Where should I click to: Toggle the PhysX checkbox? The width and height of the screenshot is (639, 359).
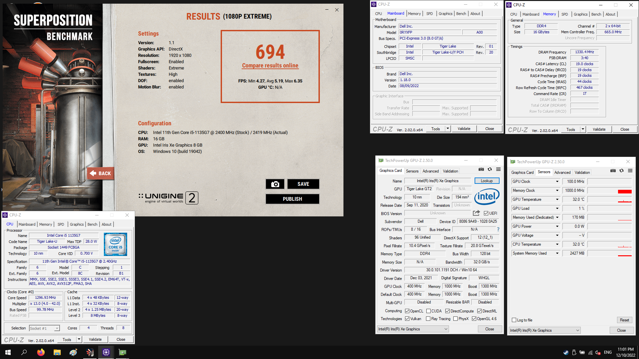click(455, 319)
